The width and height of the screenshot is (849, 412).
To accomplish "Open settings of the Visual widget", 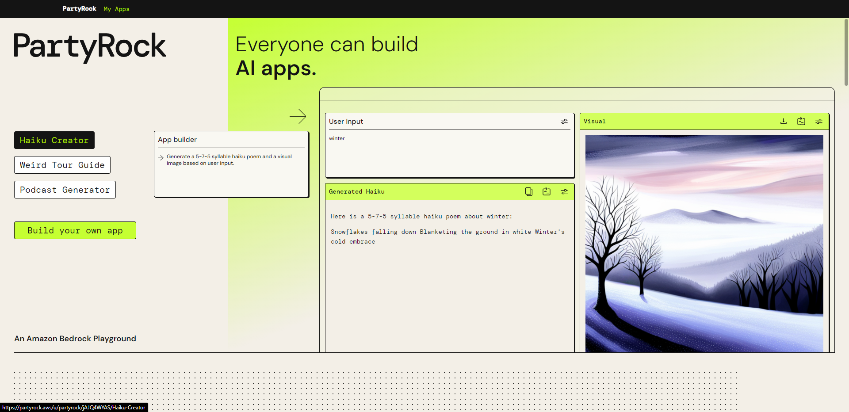I will 819,121.
